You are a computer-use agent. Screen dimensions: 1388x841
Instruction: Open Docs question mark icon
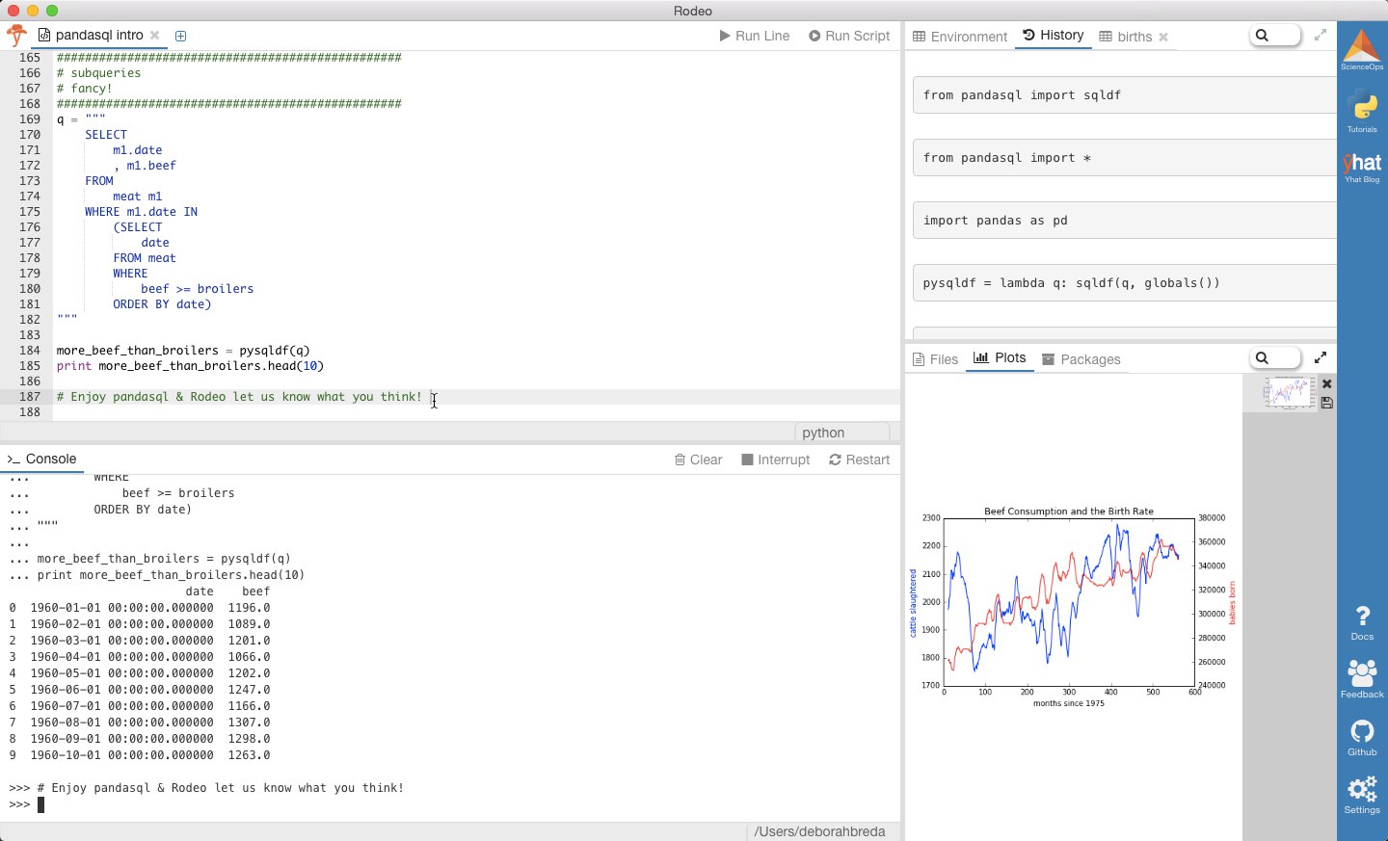[x=1362, y=622]
